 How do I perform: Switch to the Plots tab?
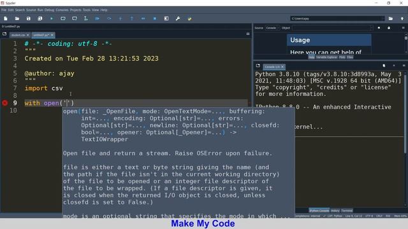(x=342, y=57)
